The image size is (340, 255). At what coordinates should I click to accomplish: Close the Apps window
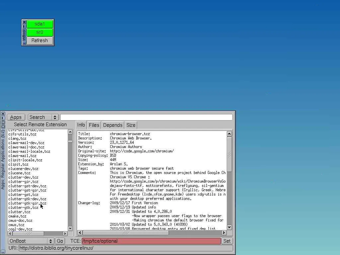[x=3, y=114]
